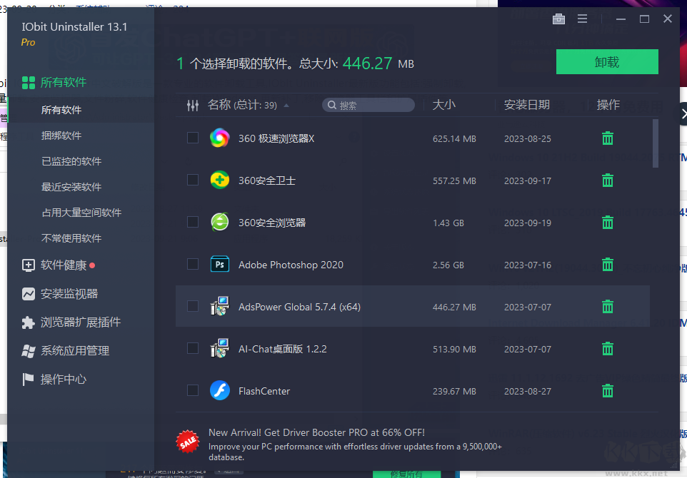Open the Driver Booster PRO 66% OFF promotion
This screenshot has width=687, height=478.
(355, 444)
